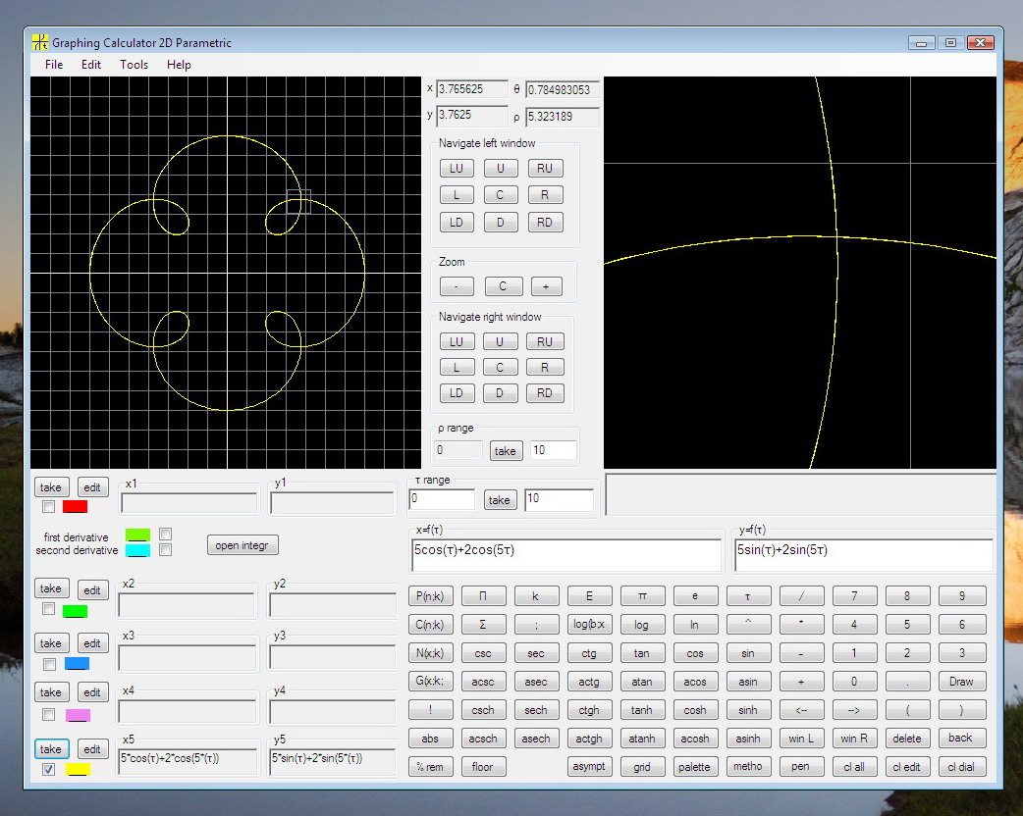Toggle the first derivative checkbox

click(x=166, y=534)
